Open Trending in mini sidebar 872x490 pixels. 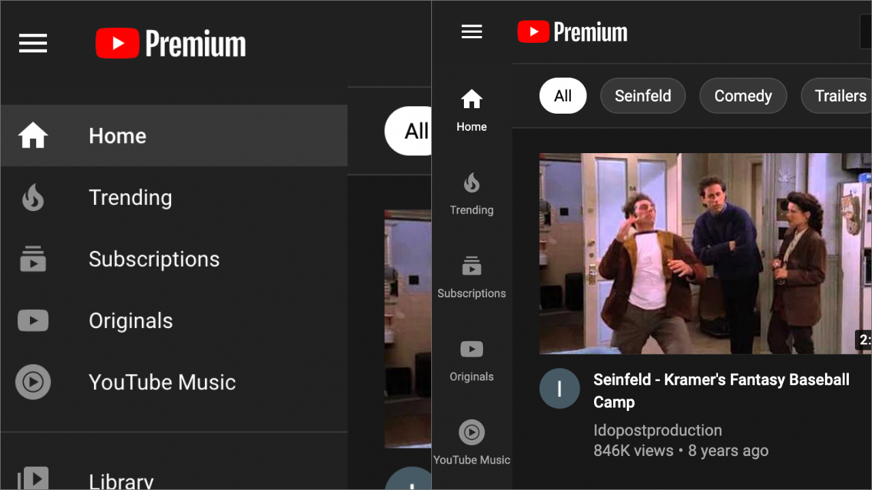point(471,194)
